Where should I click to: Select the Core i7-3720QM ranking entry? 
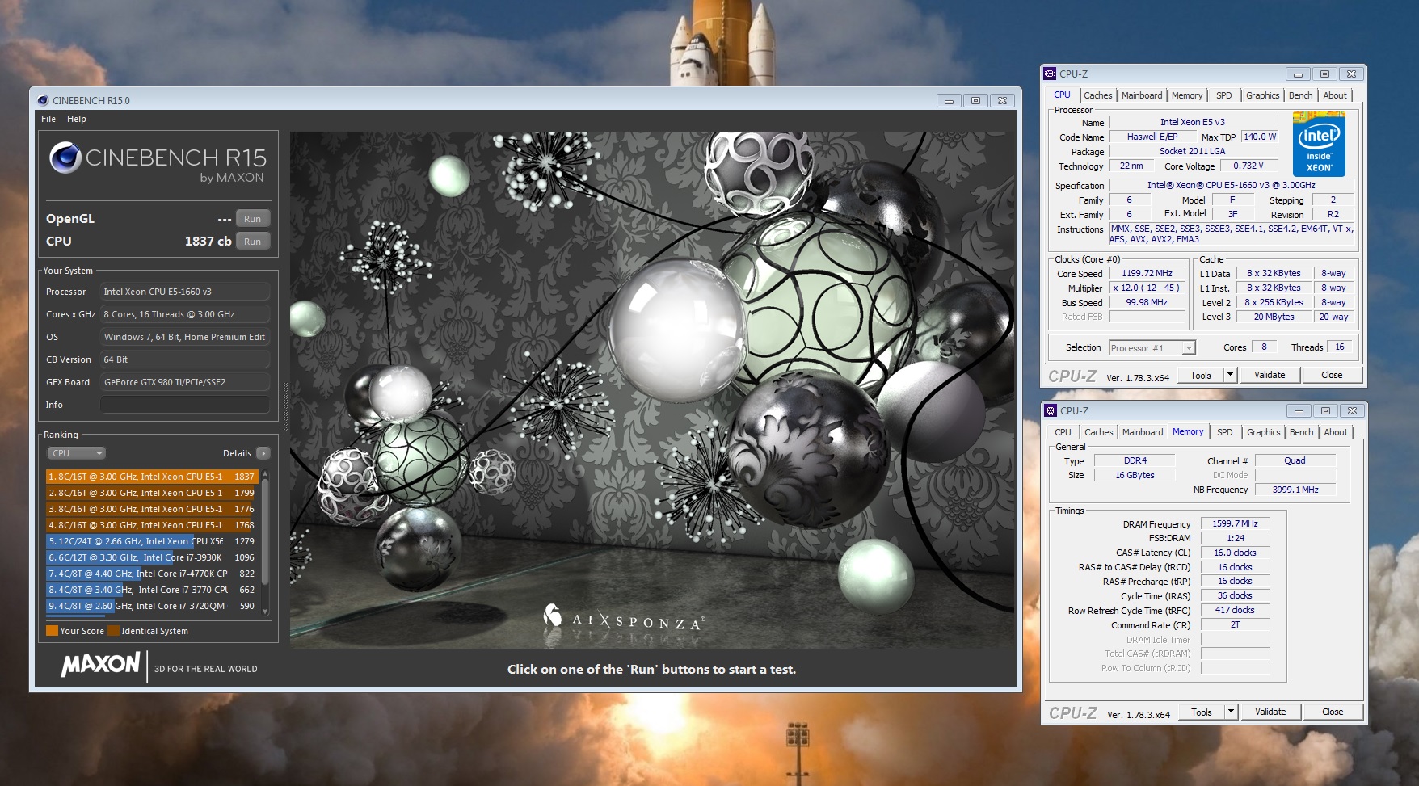[x=152, y=606]
